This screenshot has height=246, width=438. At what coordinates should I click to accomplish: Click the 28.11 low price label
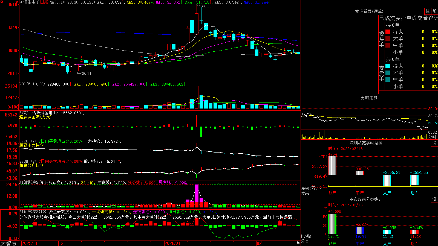point(86,74)
